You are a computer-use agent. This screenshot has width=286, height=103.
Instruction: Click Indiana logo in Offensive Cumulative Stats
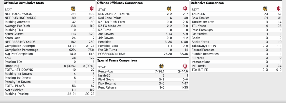pyautogui.click(x=92, y=9)
